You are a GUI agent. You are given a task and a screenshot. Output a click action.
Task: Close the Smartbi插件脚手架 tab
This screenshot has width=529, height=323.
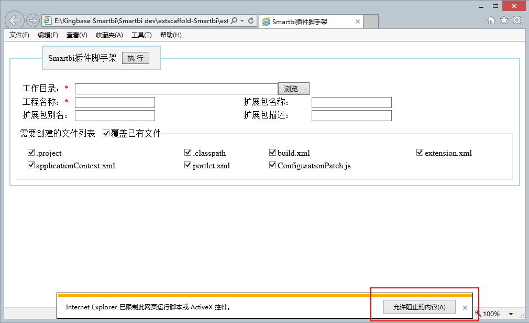pyautogui.click(x=358, y=21)
